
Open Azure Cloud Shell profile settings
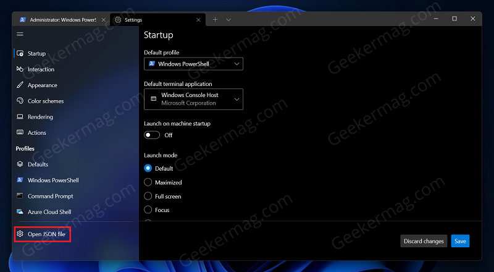coord(49,212)
